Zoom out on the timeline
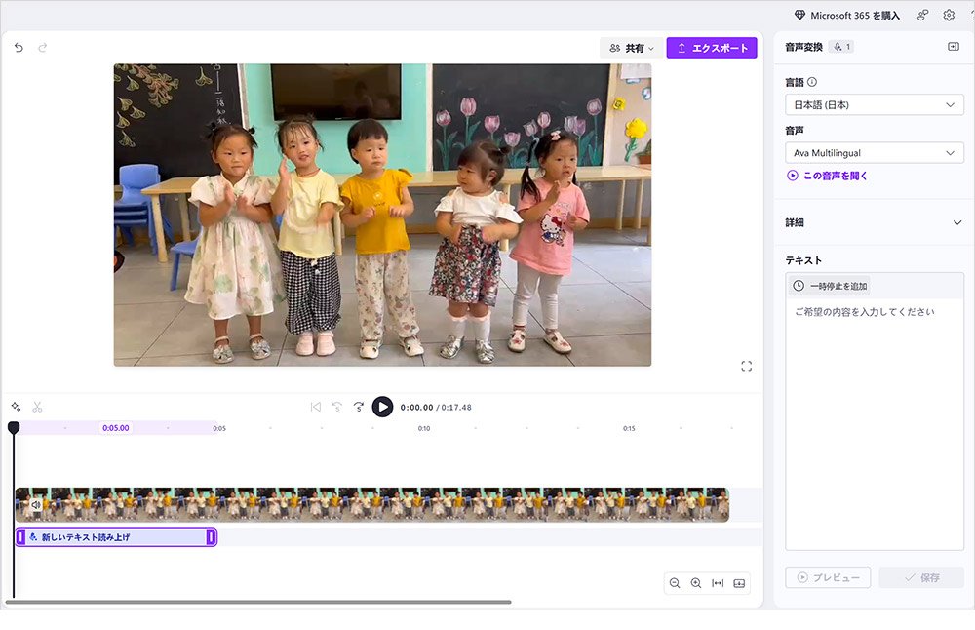Image resolution: width=975 pixels, height=630 pixels. pos(675,582)
